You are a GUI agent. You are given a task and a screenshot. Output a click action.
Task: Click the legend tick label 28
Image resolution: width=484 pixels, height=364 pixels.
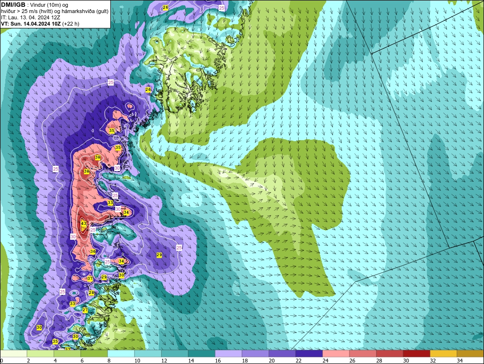[379, 361]
